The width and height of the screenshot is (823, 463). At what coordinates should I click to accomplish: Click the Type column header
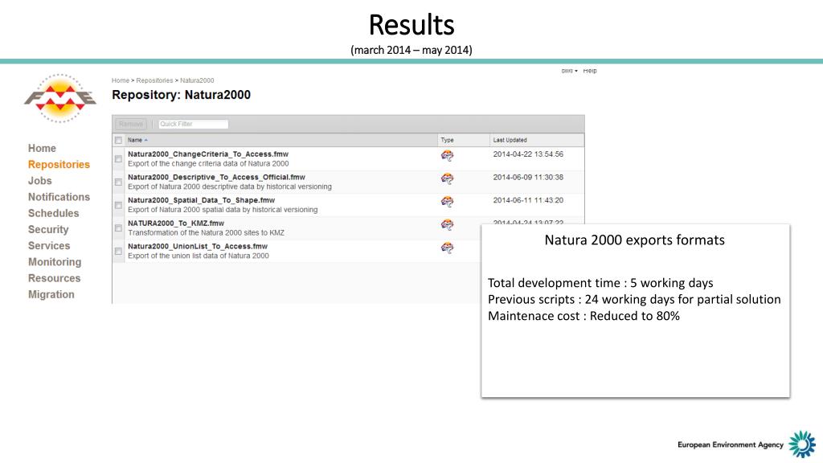(447, 140)
